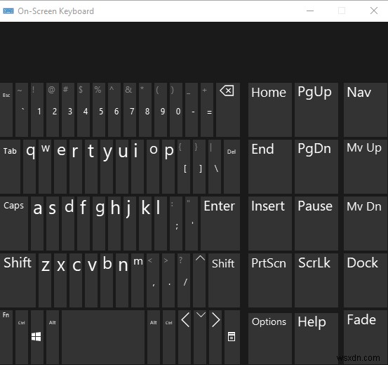The image size is (388, 365).
Task: Click the Esc key
Action: pyautogui.click(x=6, y=109)
